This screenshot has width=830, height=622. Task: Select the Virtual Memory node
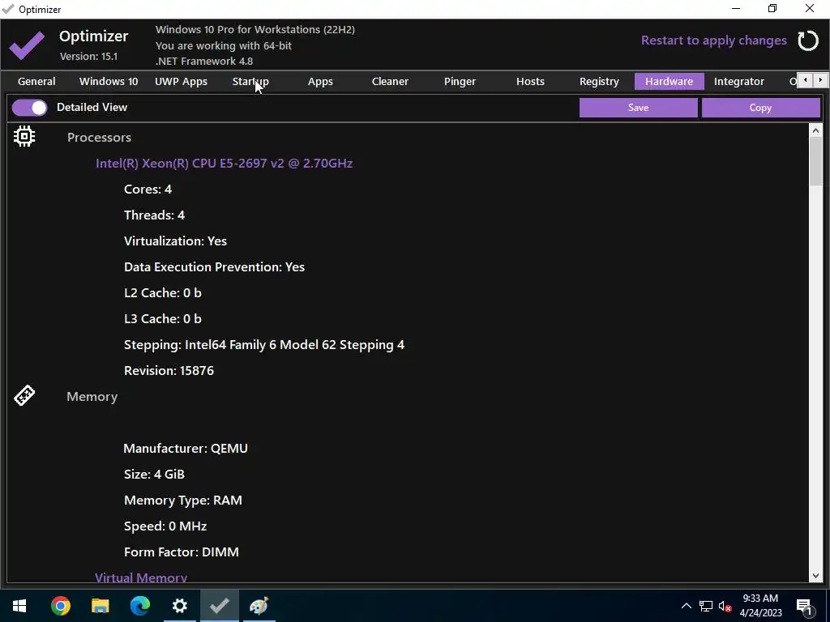141,577
